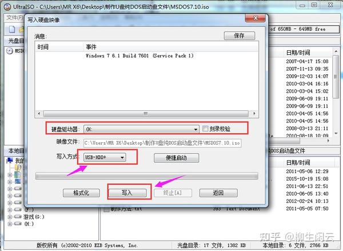Click the 2009-12-03 14:07 date entry

[x=307, y=76]
